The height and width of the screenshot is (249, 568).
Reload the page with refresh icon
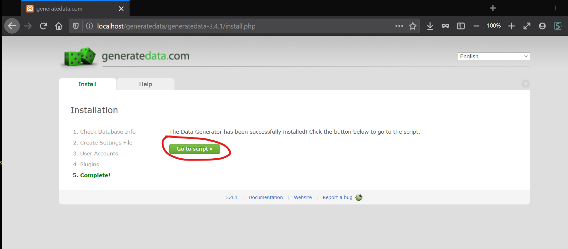(x=43, y=26)
